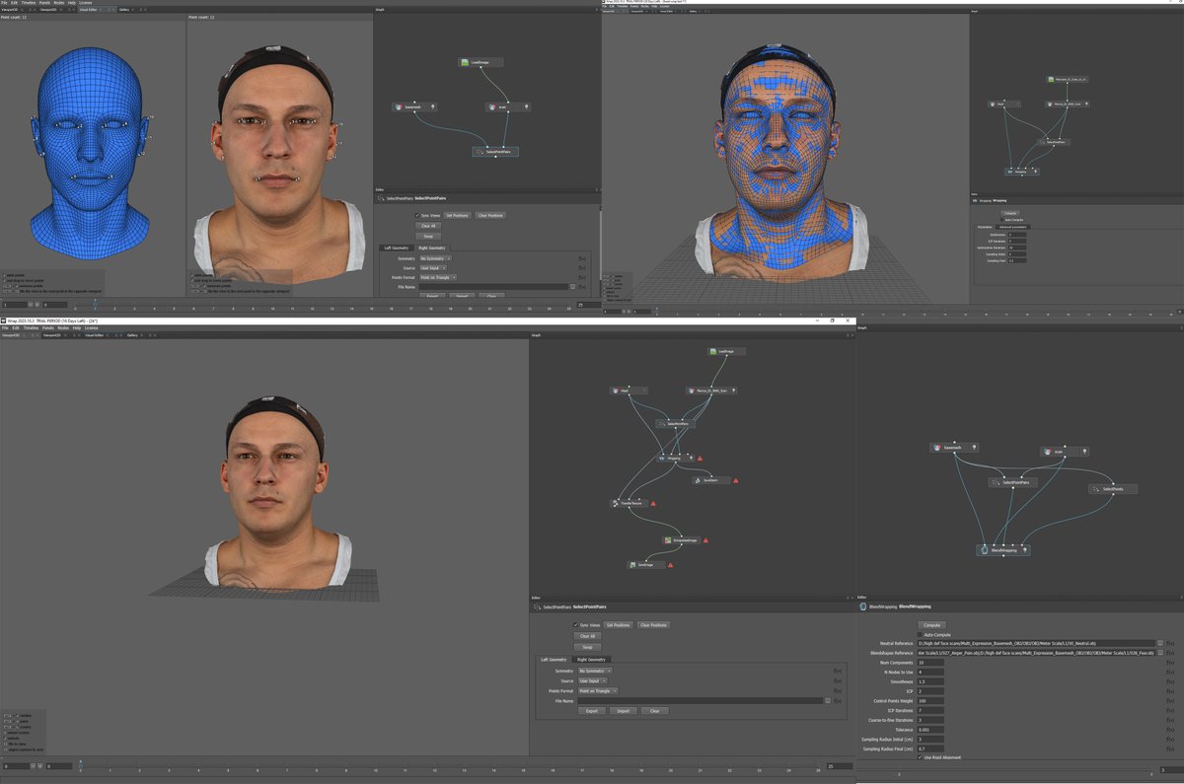Select the TransferTexture node in bottom-left graph

628,503
